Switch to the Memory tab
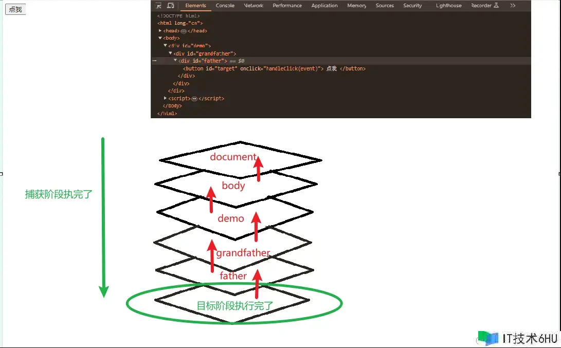561x348 pixels. (356, 5)
